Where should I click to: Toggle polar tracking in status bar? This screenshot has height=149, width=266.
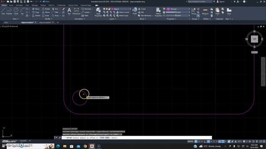(209, 142)
